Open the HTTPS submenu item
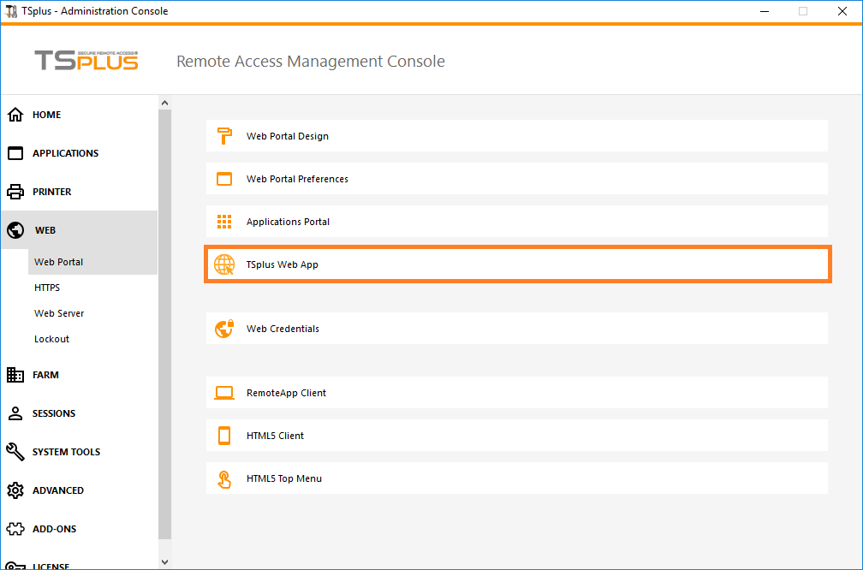 (x=47, y=288)
